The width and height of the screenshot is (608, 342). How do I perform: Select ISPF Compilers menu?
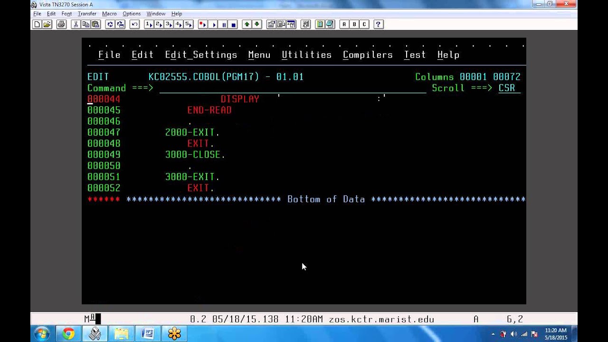368,55
